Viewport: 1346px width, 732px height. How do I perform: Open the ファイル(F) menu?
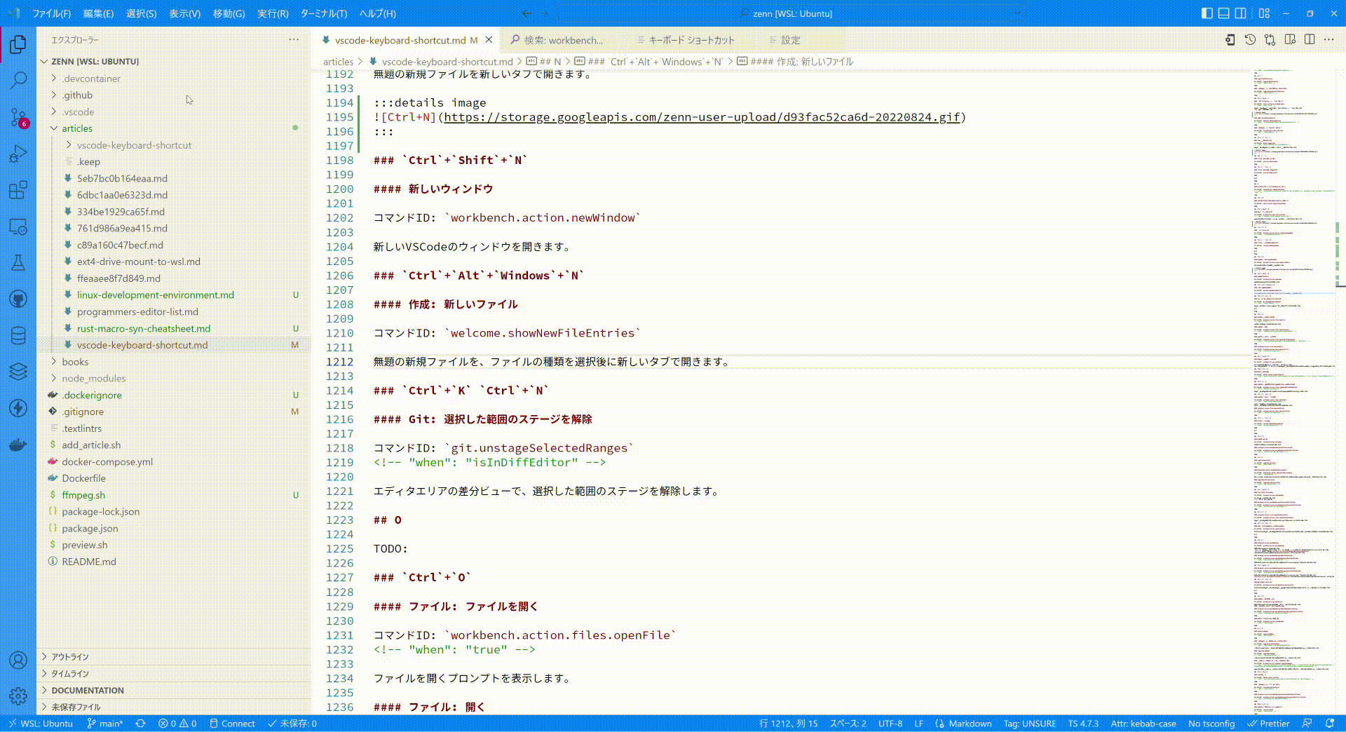51,13
